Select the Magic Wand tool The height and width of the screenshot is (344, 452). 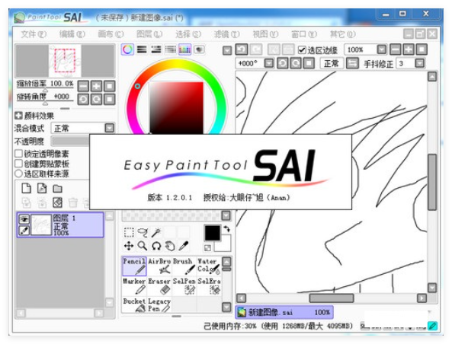coord(156,232)
